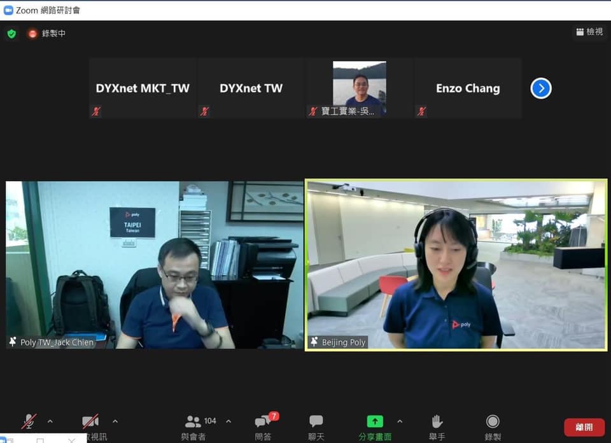Click the Beijing Poly name label
This screenshot has width=611, height=443.
343,342
